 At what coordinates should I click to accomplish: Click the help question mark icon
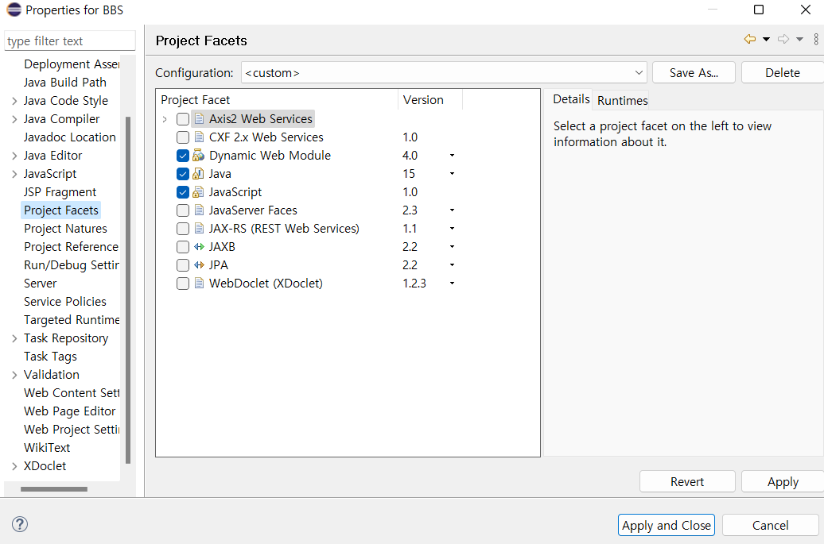(19, 524)
